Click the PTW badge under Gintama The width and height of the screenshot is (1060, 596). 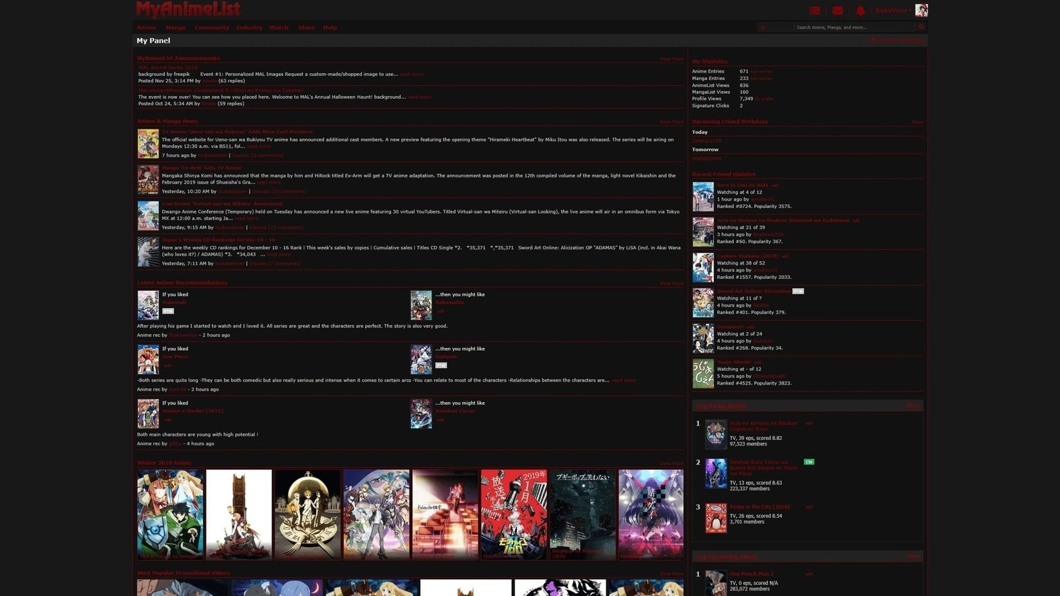441,365
